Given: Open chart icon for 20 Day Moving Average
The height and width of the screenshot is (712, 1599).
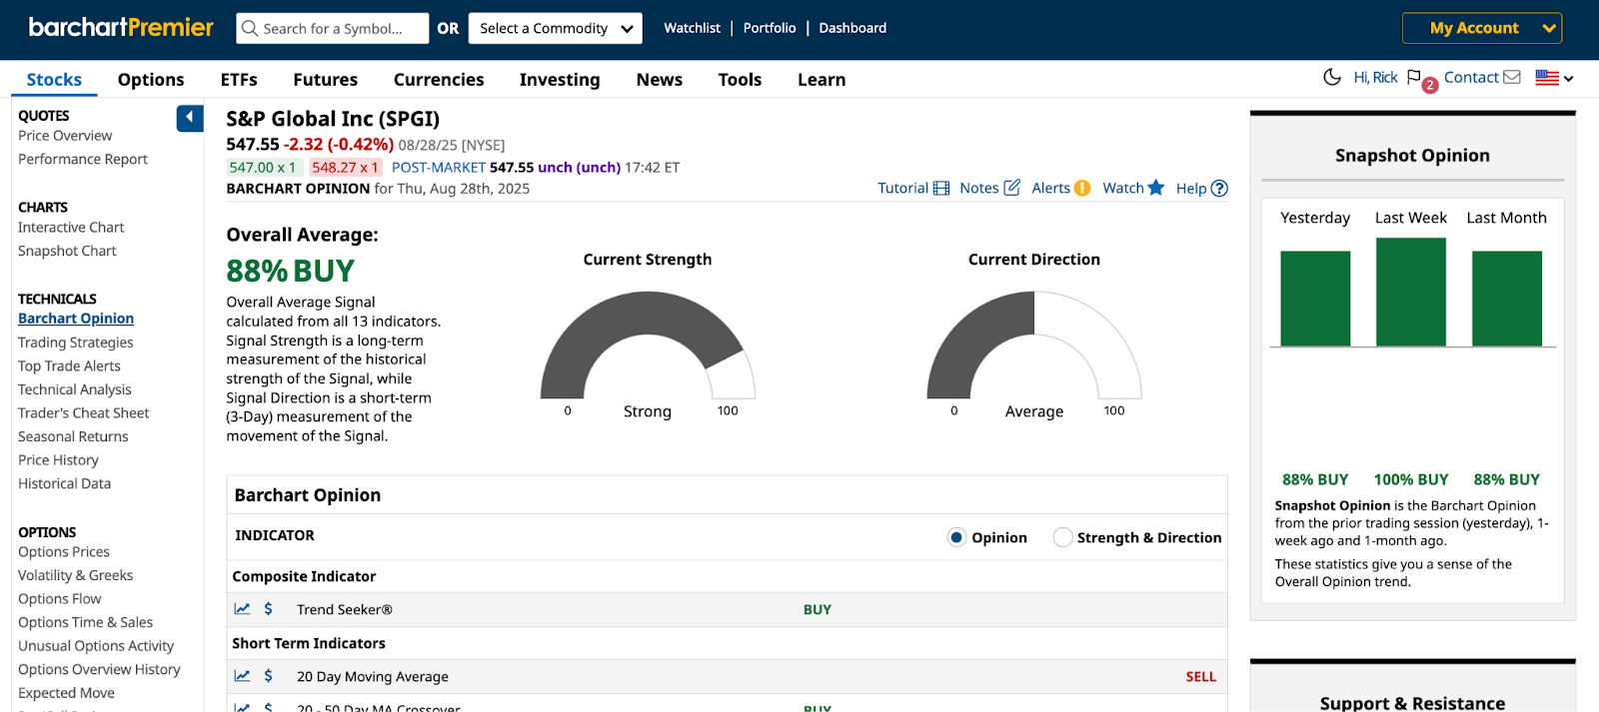Looking at the screenshot, I should click(242, 675).
